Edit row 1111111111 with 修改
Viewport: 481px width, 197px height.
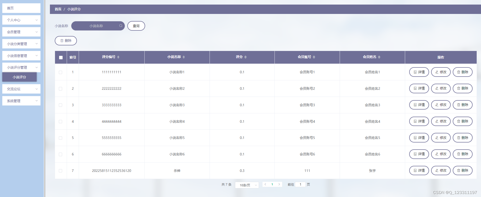[x=441, y=72]
